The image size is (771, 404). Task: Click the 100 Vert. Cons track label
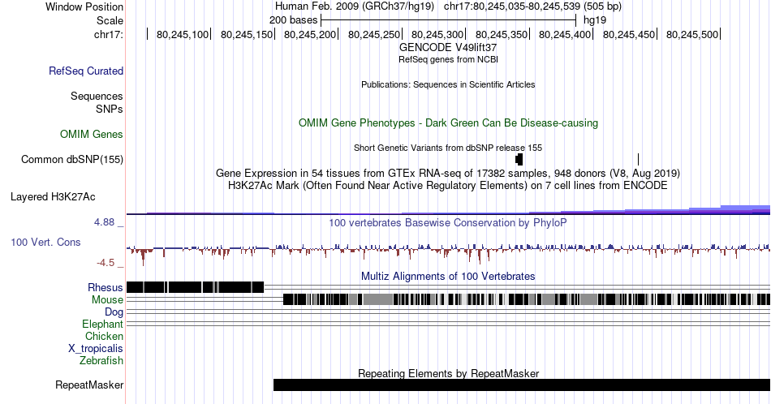(x=45, y=243)
